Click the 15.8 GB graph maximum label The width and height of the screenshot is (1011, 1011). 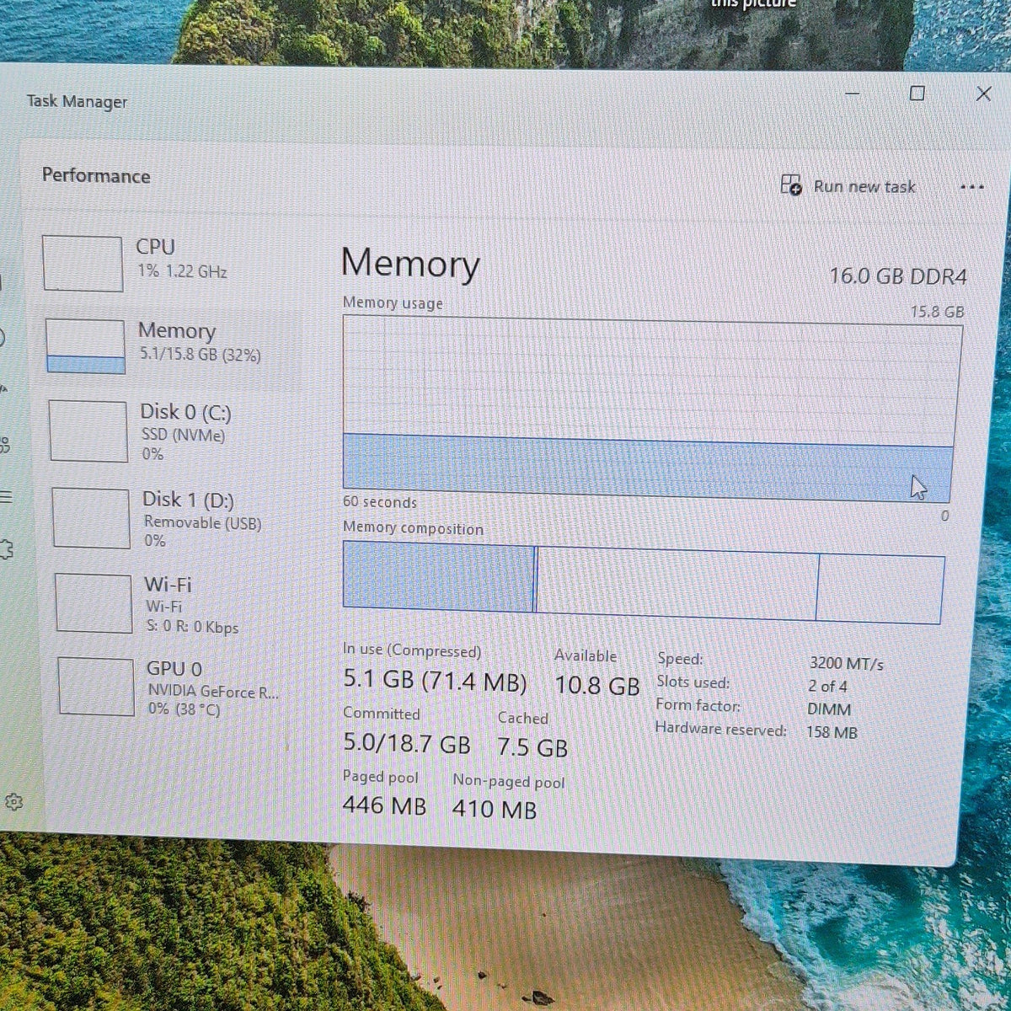click(937, 312)
